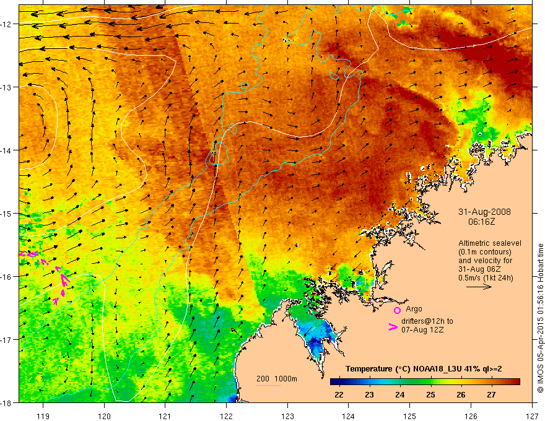Click the longitude axis label 119
The width and height of the screenshot is (545, 421).
(43, 416)
